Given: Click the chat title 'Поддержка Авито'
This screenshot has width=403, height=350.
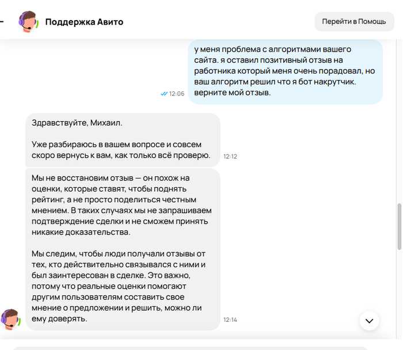Looking at the screenshot, I should coord(84,22).
